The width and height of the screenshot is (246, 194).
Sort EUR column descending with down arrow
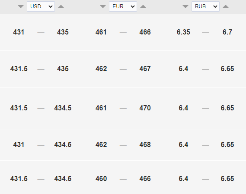(x=103, y=6)
